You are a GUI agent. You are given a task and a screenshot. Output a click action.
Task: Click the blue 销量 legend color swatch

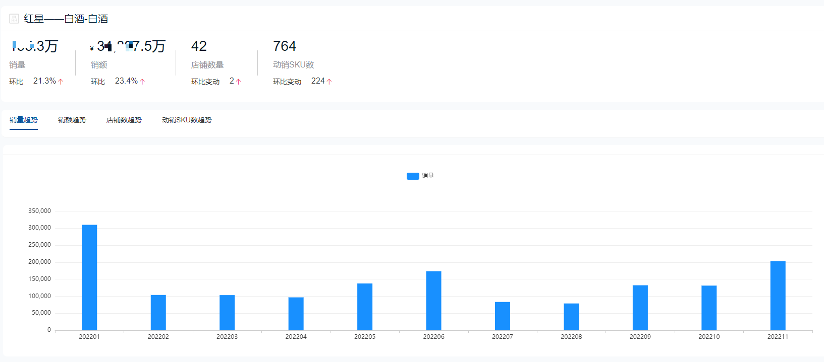(413, 176)
